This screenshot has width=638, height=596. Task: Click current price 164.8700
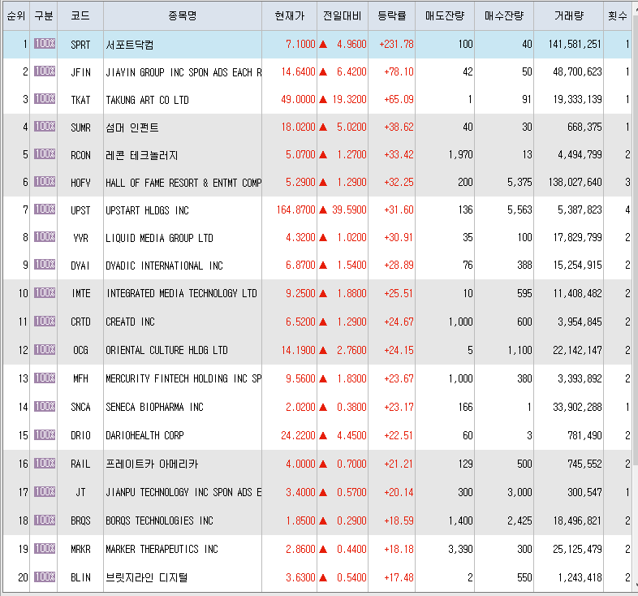click(295, 209)
